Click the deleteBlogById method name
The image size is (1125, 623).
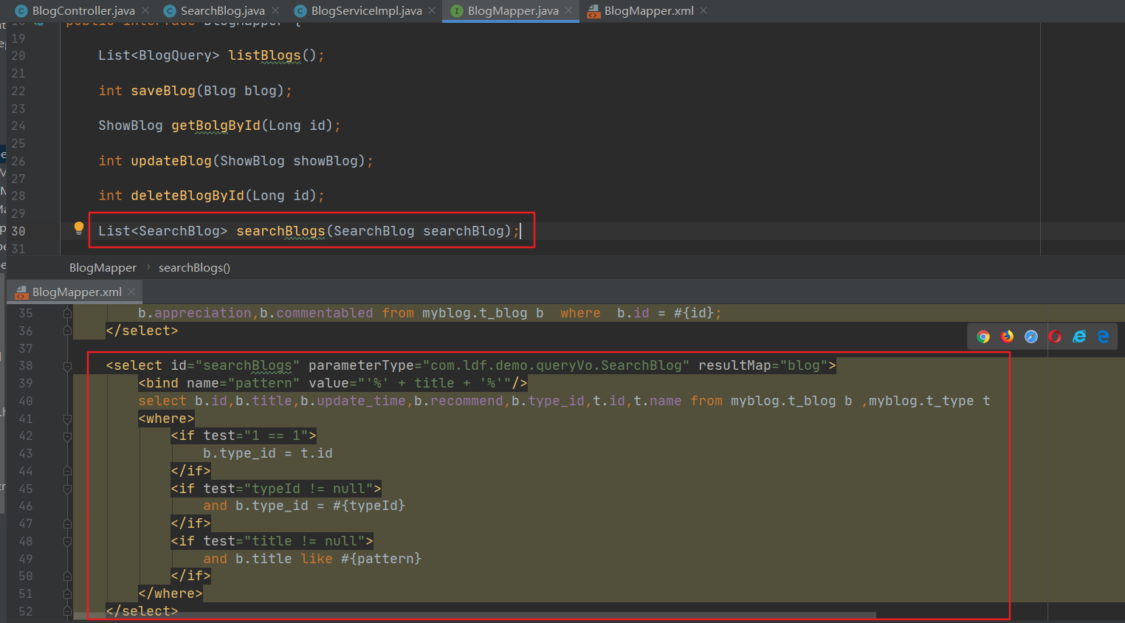(187, 196)
